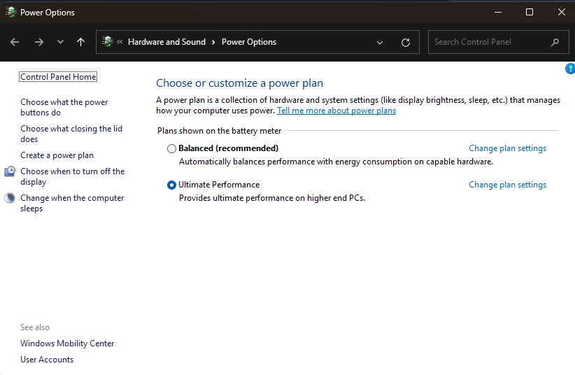575x375 pixels.
Task: Navigate to Hardware and Sound breadcrumb
Action: tap(167, 42)
